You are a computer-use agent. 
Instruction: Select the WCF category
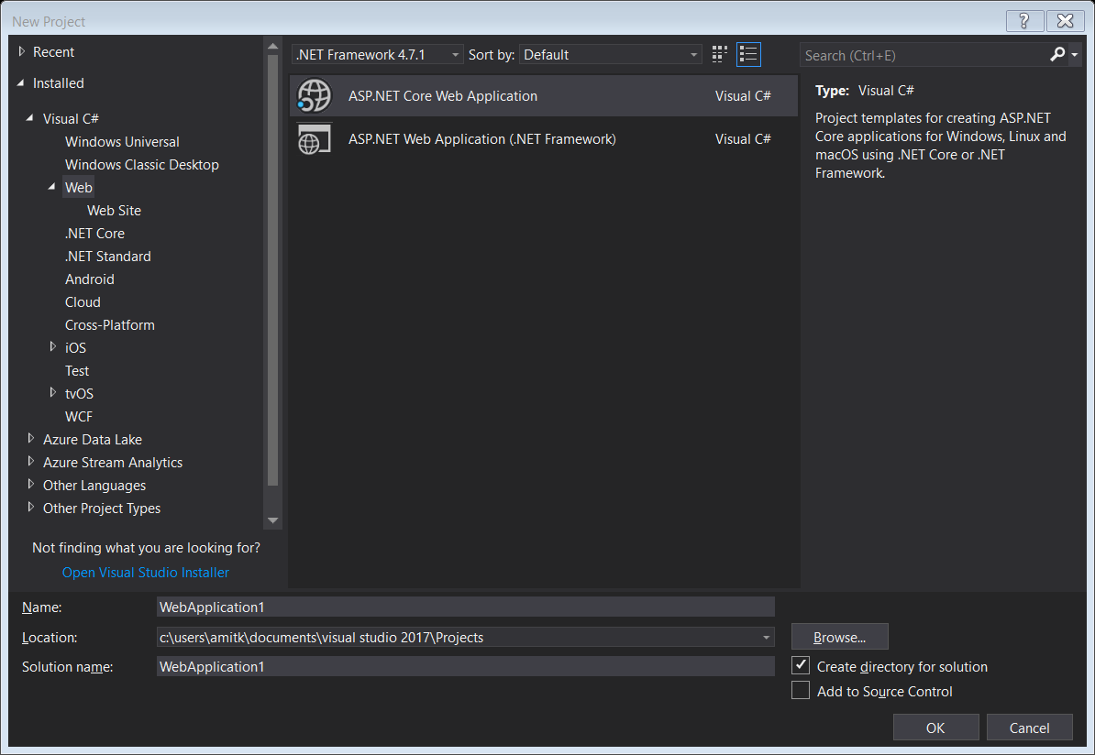tap(78, 417)
